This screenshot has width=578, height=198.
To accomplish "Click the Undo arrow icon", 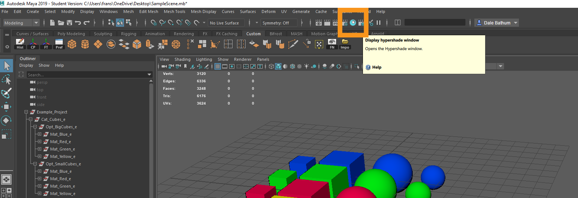I will (x=78, y=23).
